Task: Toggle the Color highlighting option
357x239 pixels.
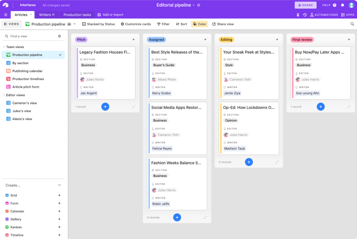Action: (199, 24)
